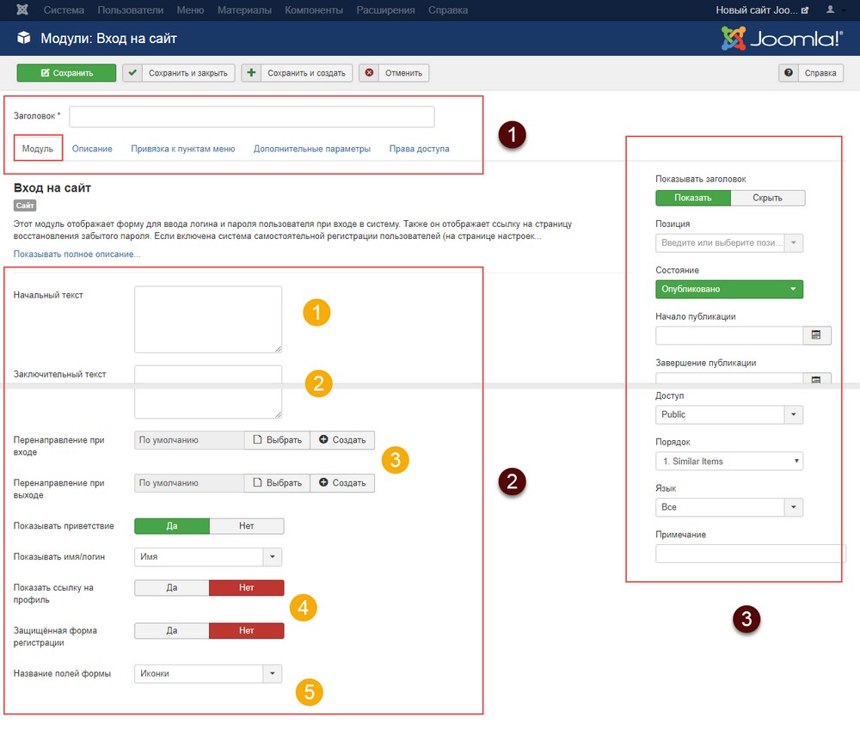Open Справка menu in top bar
The image size is (860, 741).
[448, 9]
